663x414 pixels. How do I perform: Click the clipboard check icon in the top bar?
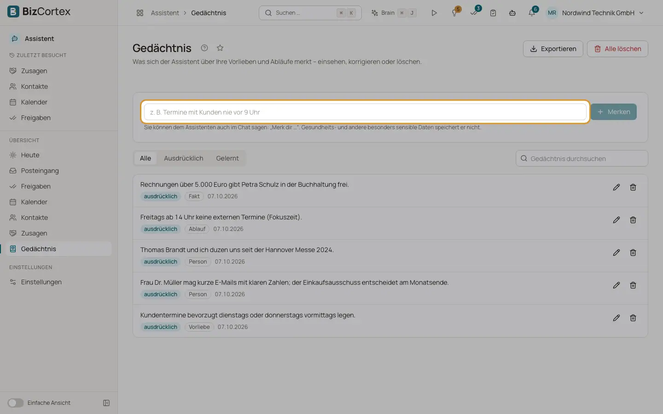click(x=493, y=13)
